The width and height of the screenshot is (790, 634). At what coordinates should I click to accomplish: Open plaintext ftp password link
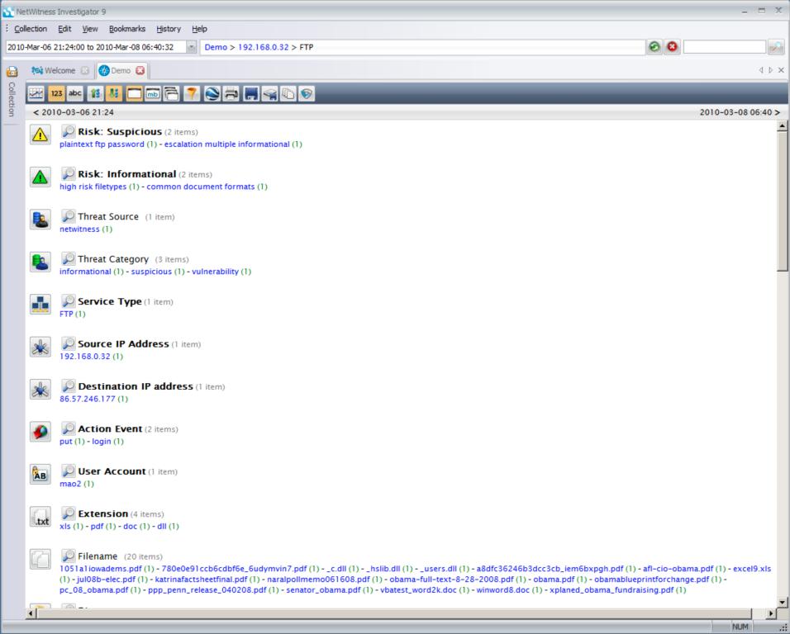point(102,144)
